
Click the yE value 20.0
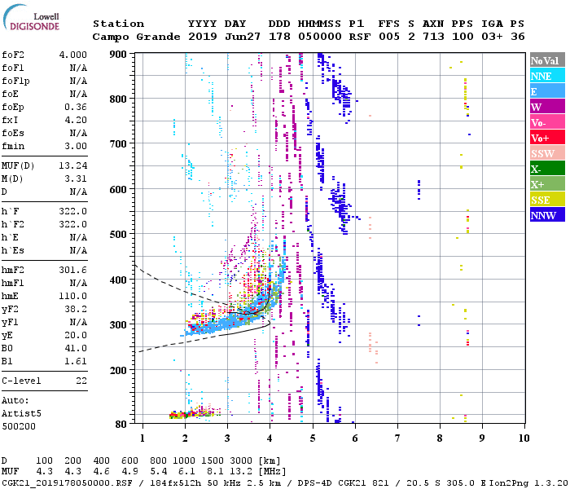click(x=76, y=335)
